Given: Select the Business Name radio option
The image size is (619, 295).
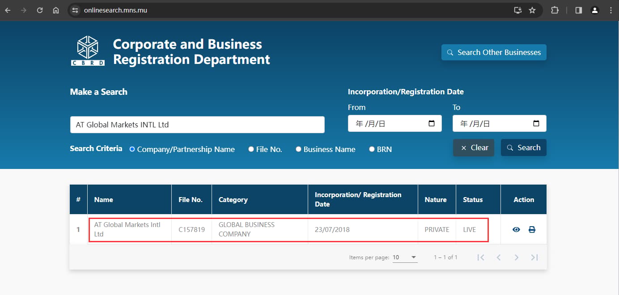Looking at the screenshot, I should tap(326, 149).
